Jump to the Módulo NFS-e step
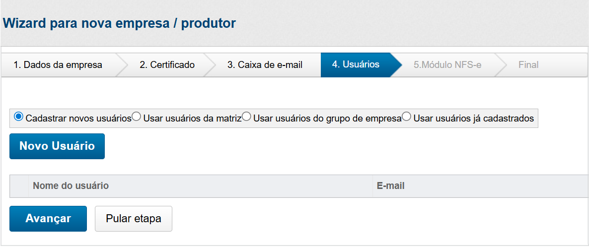Viewport: 589px width, 247px height. (x=447, y=65)
